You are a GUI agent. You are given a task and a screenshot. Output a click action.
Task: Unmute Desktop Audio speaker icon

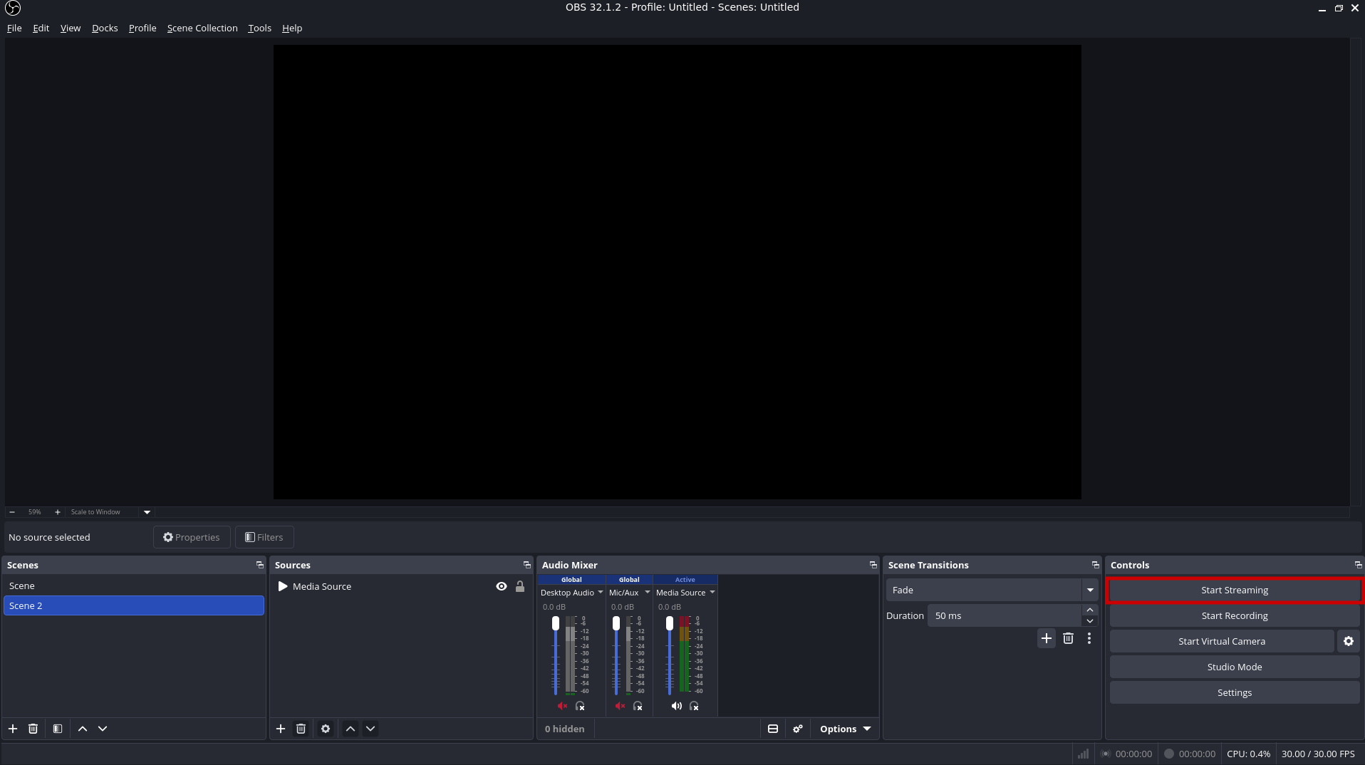pos(562,706)
